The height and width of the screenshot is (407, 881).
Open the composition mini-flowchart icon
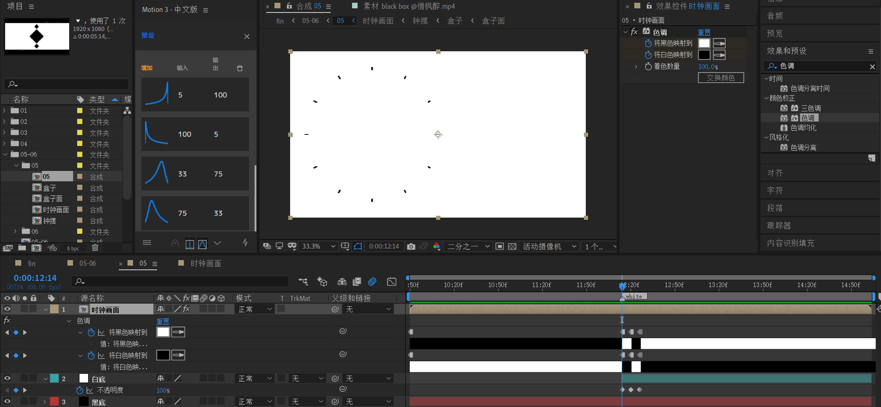point(303,281)
